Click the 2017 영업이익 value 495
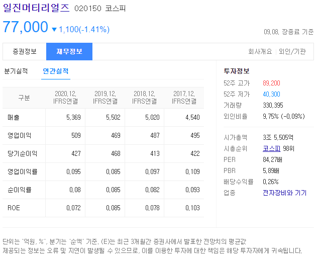This screenshot has width=318, height=258. 195,135
